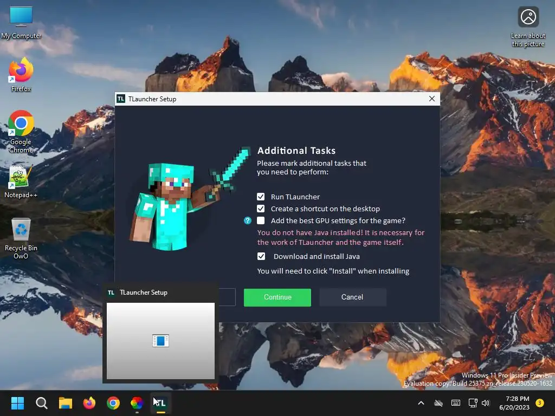Viewport: 555px width, 416px height.
Task: Click the GPU settings help question mark icon
Action: [247, 221]
